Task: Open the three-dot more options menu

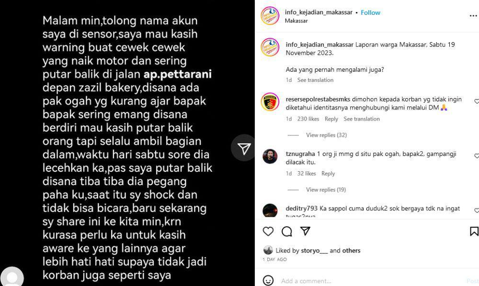Action: (x=473, y=16)
